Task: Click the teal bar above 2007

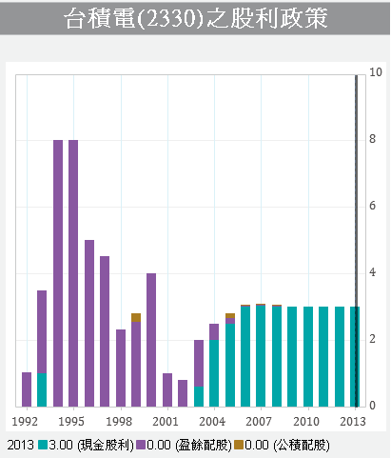Action: tap(261, 356)
